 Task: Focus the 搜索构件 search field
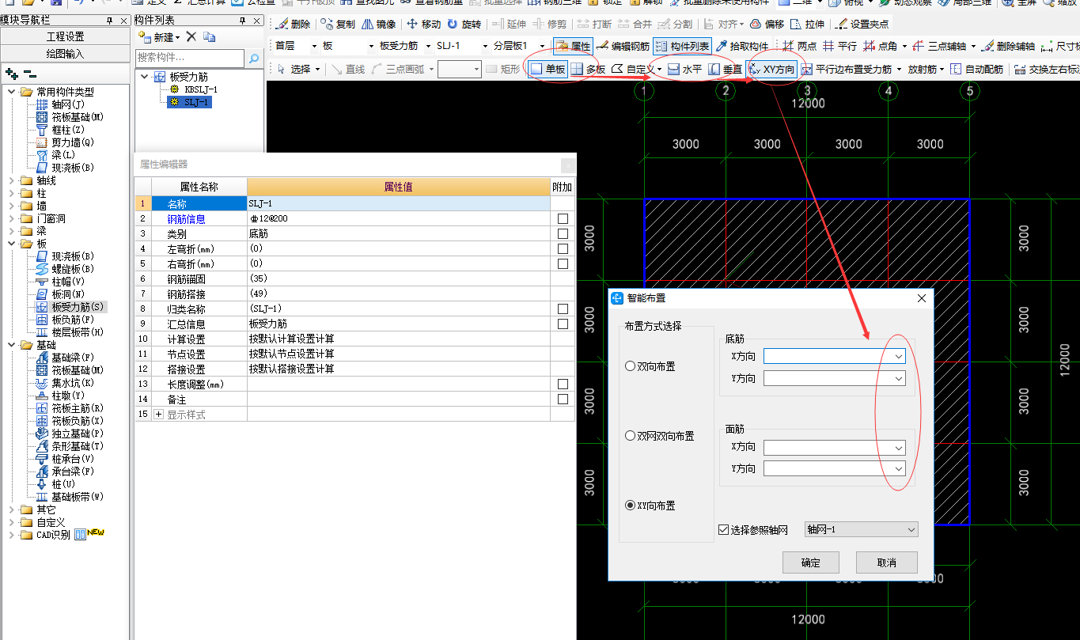click(190, 58)
